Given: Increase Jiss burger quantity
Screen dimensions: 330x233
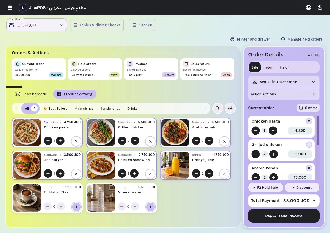Looking at the screenshot, I should [60, 173].
